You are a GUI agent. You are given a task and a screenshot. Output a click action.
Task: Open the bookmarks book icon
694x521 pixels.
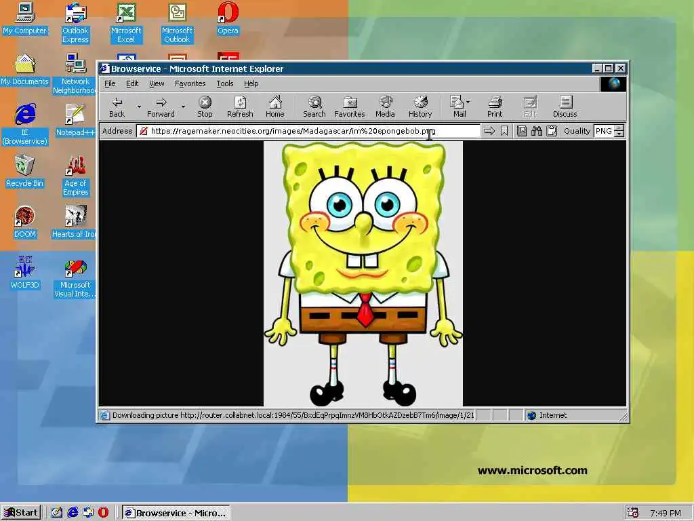coord(522,131)
